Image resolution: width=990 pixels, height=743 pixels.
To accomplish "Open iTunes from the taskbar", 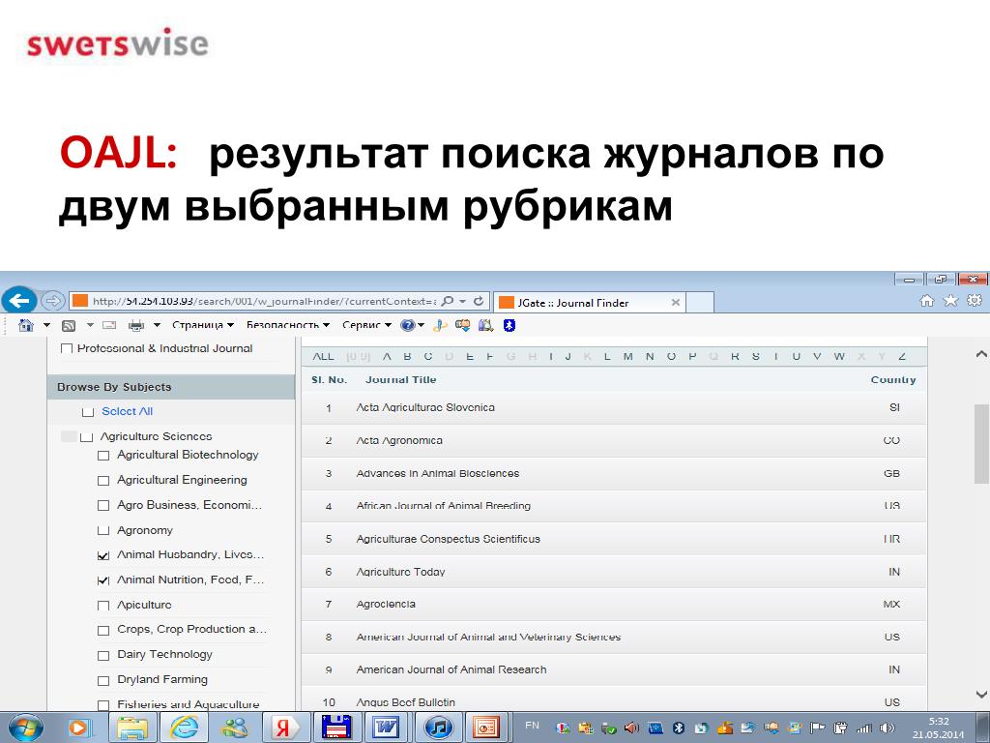I will point(438,728).
